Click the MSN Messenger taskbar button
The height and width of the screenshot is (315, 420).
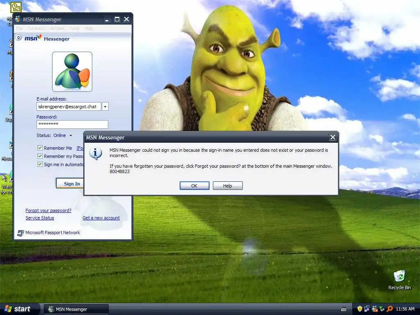point(76,309)
